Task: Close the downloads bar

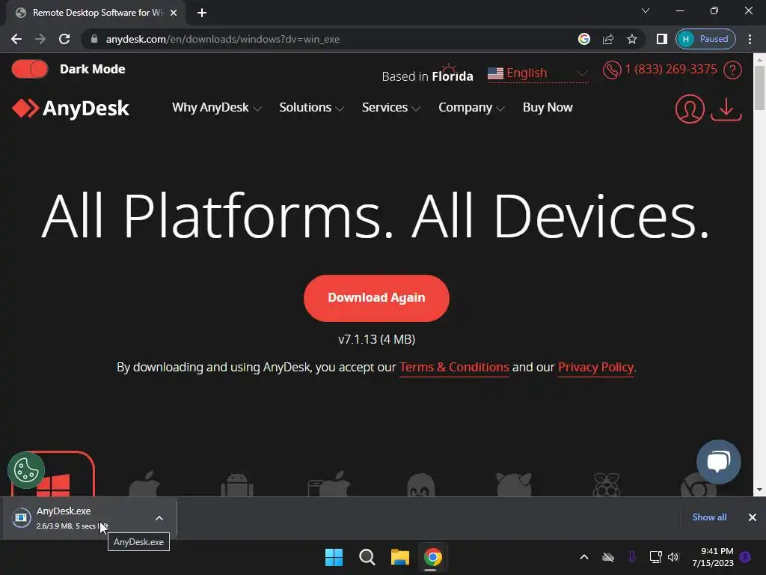Action: pos(753,517)
